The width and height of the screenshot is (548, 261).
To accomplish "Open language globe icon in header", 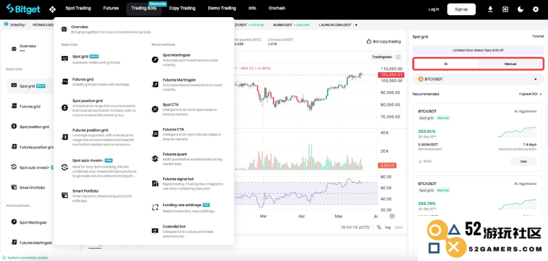I will coord(506,10).
